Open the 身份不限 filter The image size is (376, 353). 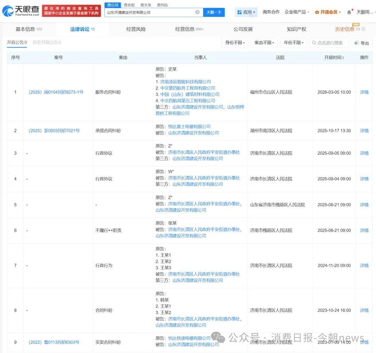coord(235,43)
